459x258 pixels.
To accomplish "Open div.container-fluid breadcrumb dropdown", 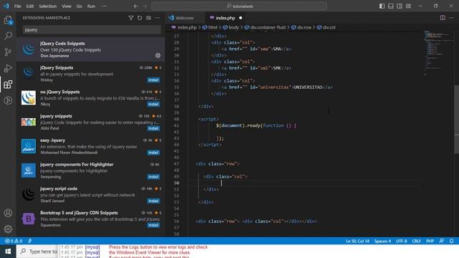I will tap(265, 27).
